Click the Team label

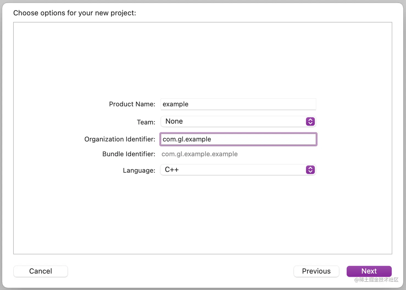pos(146,122)
